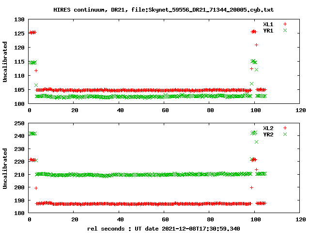
Task: Select the lone red plus near 112 in top plot
Action: click(x=36, y=71)
